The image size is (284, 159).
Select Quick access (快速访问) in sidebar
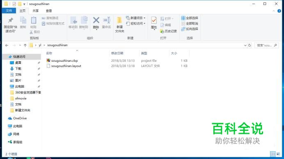pos(19,57)
